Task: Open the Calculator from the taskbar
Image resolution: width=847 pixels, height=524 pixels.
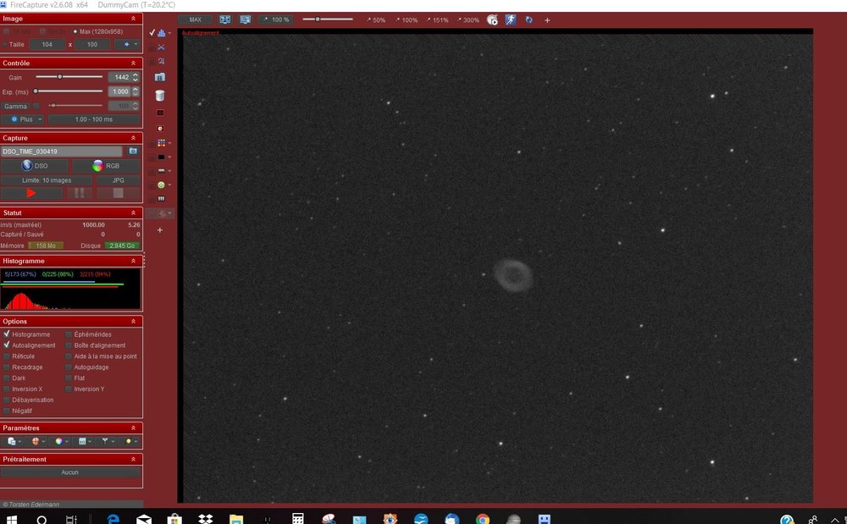Action: click(297, 519)
